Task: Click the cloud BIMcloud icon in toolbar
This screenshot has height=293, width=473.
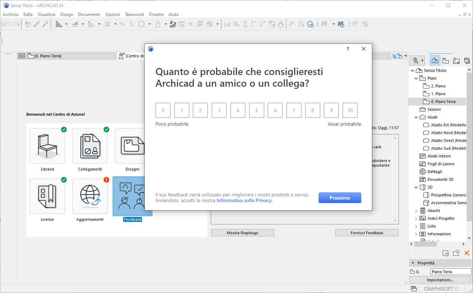Action: point(310,24)
